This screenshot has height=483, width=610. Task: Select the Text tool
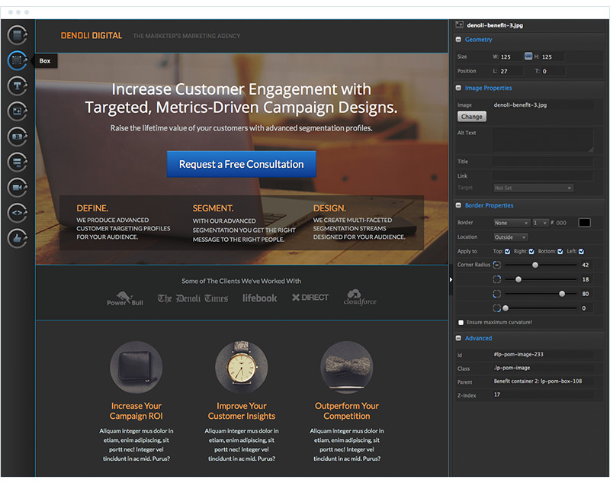click(17, 85)
